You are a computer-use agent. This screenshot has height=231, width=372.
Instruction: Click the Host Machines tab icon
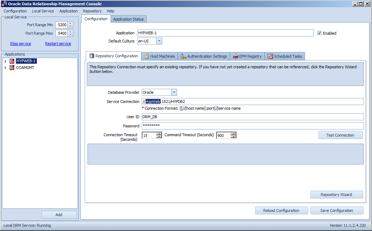point(147,56)
